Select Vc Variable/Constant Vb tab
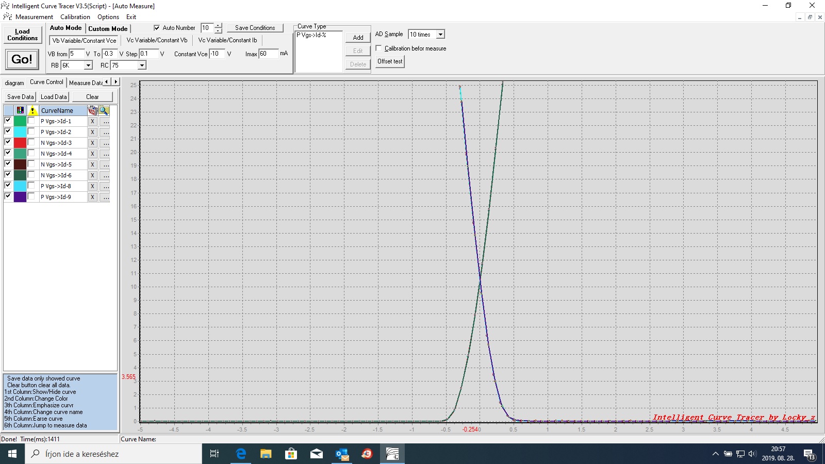Image resolution: width=825 pixels, height=464 pixels. coord(157,40)
